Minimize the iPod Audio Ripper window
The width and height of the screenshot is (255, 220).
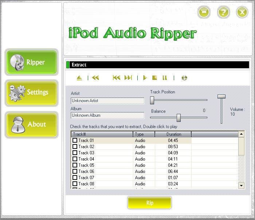click(x=204, y=12)
